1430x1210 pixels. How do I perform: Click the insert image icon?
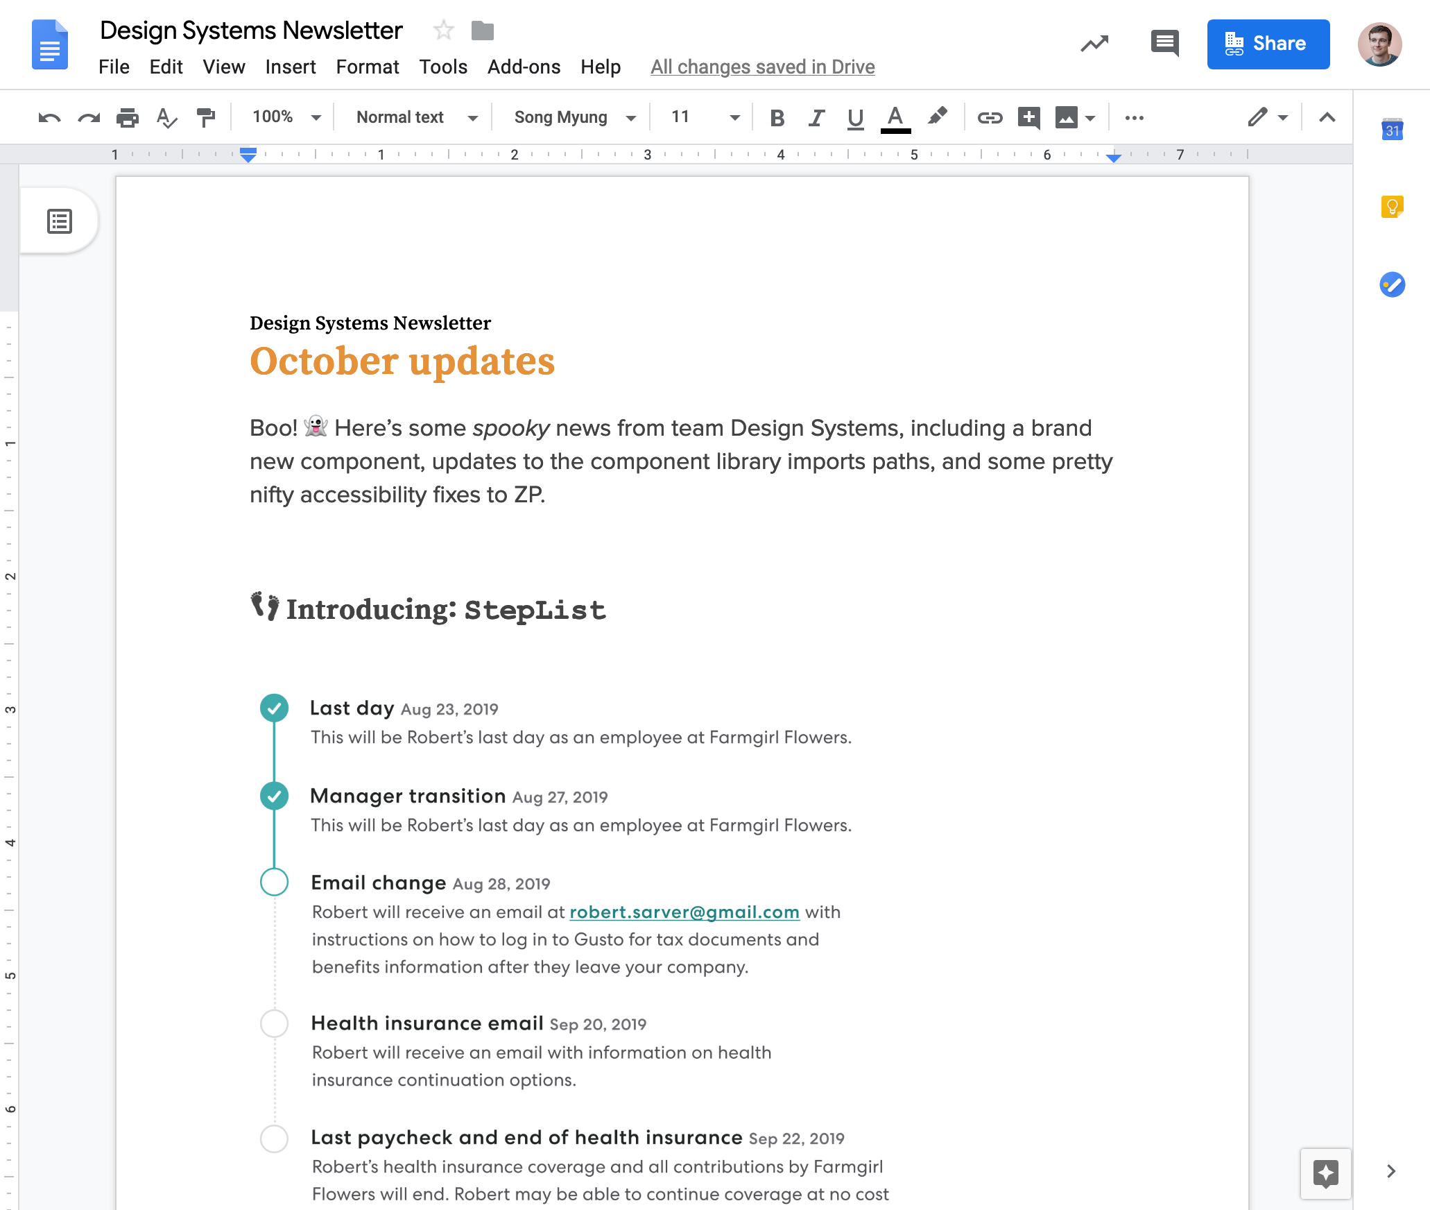(x=1065, y=117)
